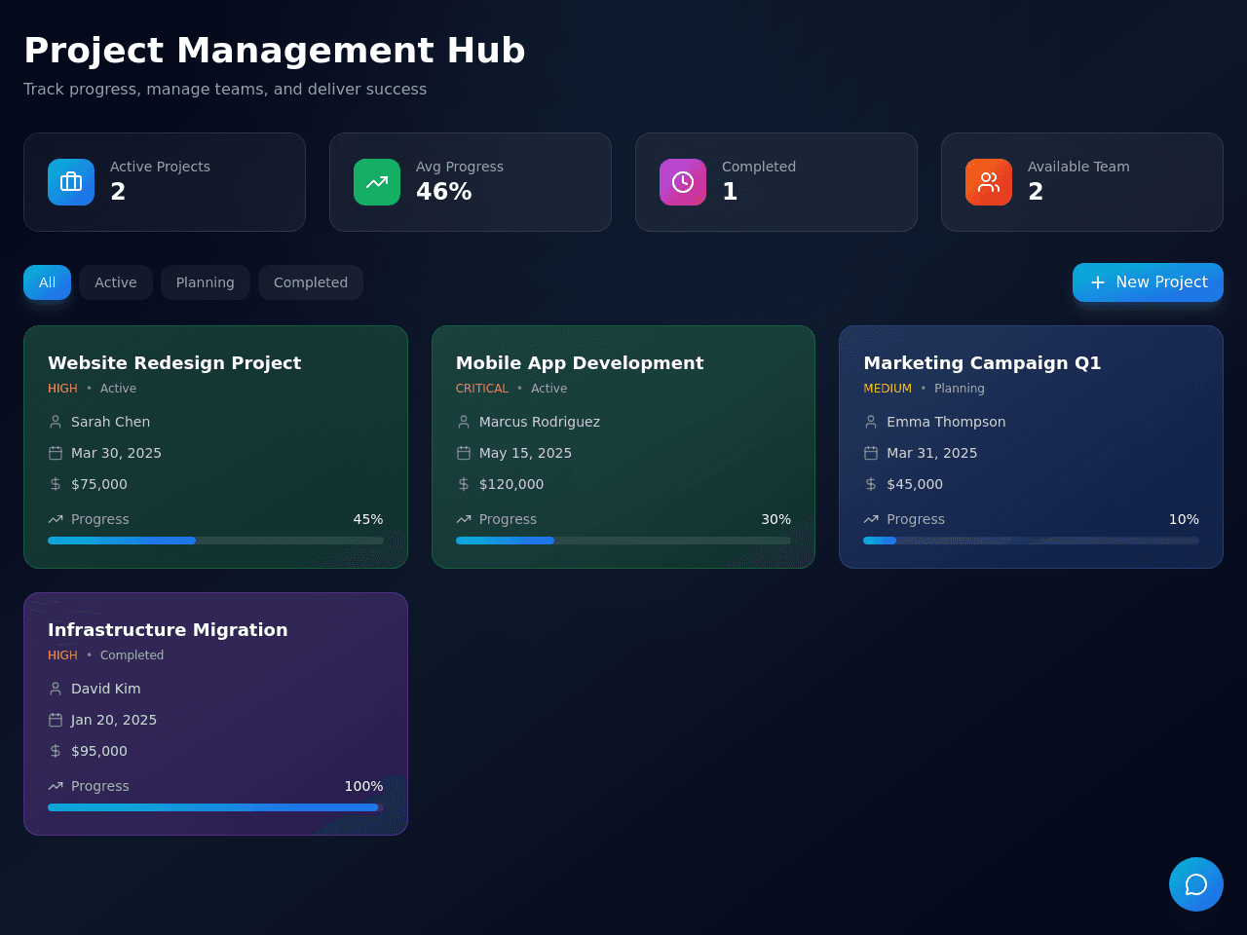The height and width of the screenshot is (935, 1247).
Task: Click the dollar icon beside $75,000
Action: (x=56, y=484)
